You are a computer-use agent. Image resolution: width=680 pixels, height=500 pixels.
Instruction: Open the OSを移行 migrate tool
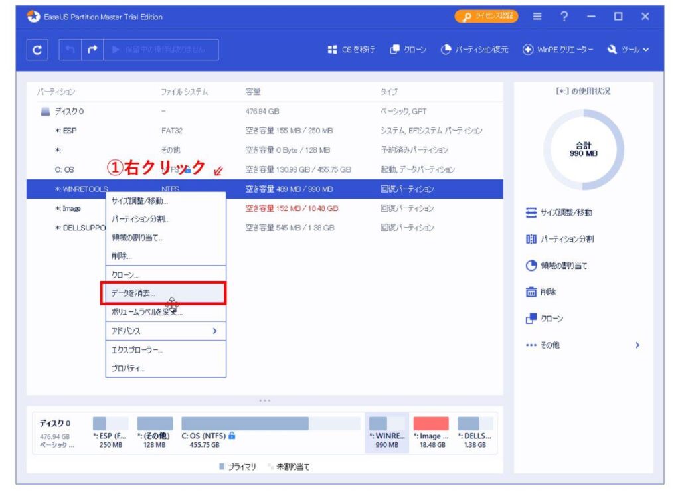coord(351,50)
